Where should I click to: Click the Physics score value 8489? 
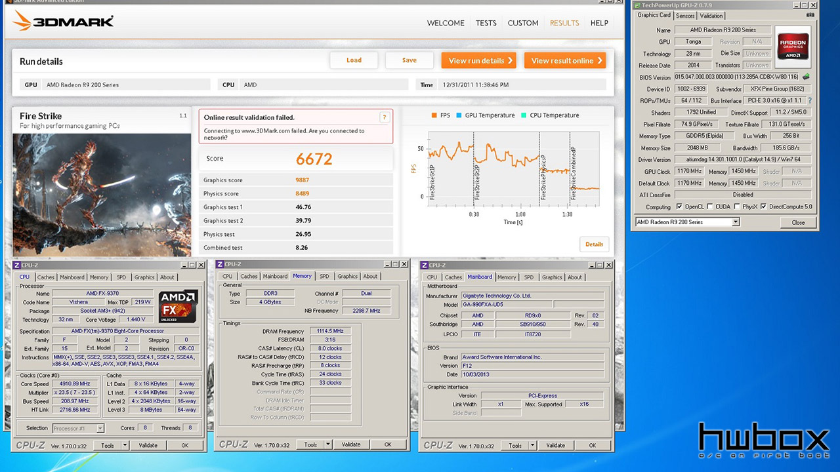(x=303, y=193)
